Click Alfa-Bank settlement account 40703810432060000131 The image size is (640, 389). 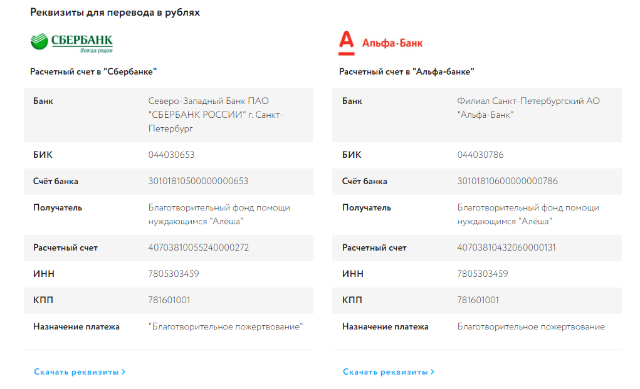506,247
